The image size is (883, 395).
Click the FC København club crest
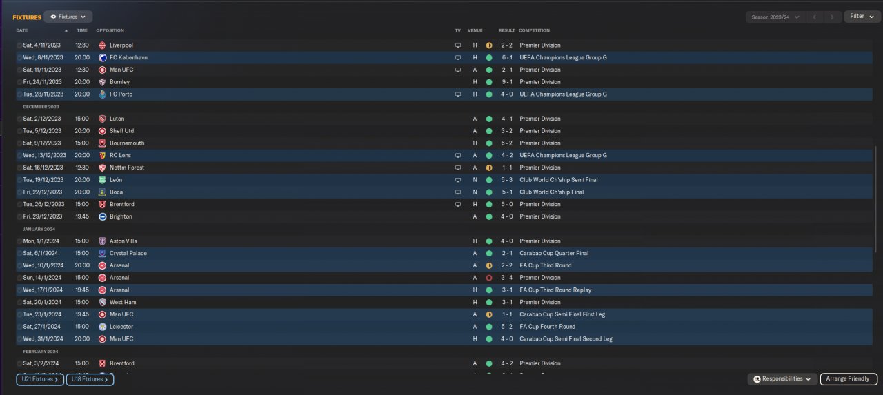(x=103, y=58)
